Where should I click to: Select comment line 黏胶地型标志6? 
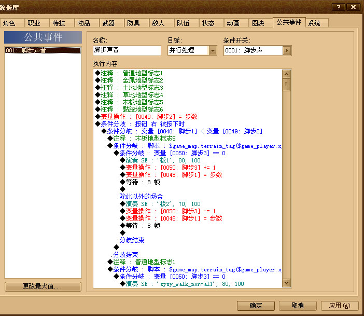click(129, 109)
